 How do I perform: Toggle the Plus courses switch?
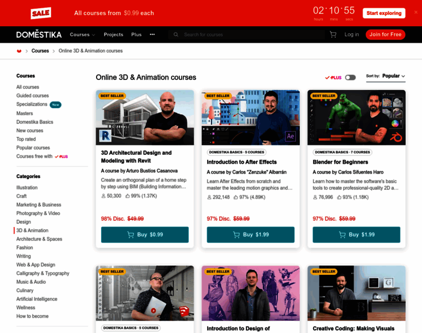(350, 78)
